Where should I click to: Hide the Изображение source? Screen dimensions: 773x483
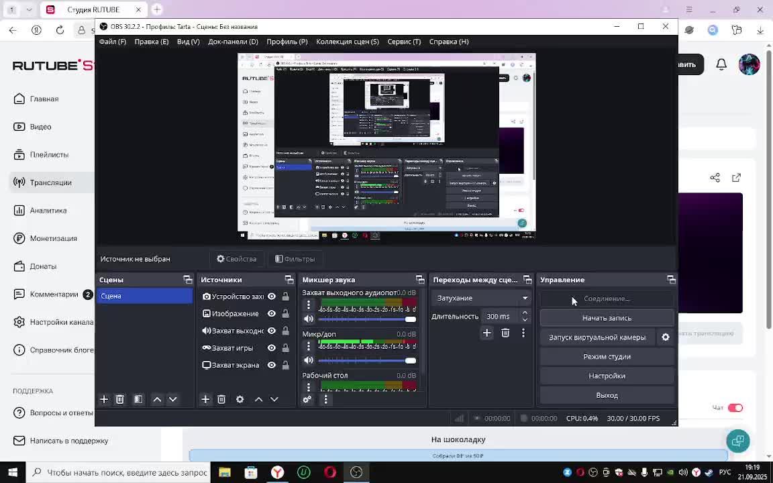pyautogui.click(x=272, y=313)
